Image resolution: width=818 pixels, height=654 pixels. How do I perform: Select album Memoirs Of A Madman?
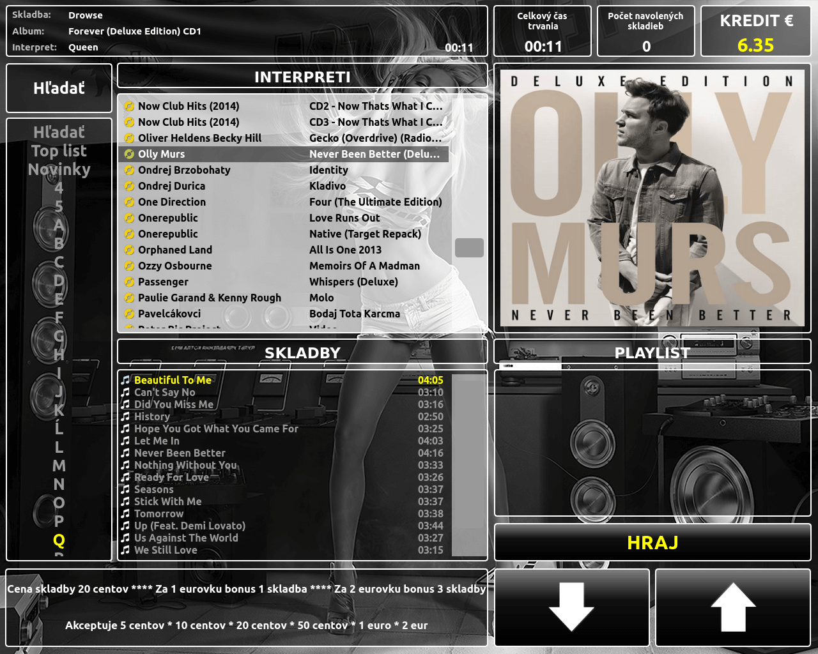(364, 266)
